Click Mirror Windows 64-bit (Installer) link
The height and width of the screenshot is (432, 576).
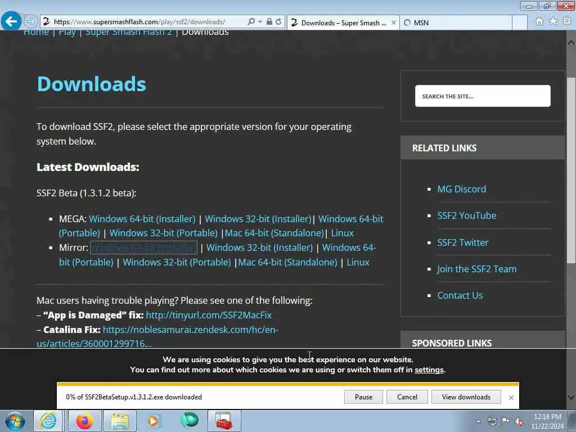(144, 247)
